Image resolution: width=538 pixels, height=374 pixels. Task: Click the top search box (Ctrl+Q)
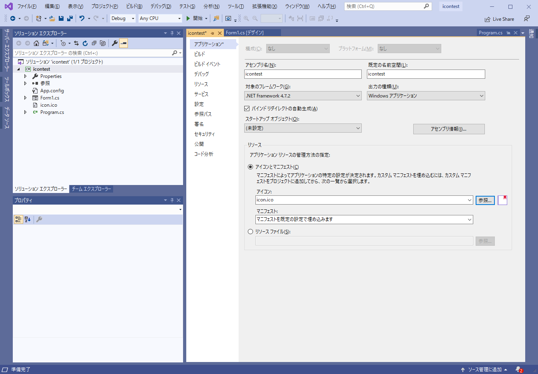(388, 6)
